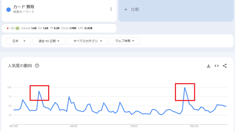Click the plus icon beside 比較

(x=126, y=10)
